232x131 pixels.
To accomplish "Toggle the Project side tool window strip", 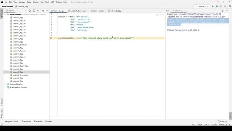I will click(2, 13).
